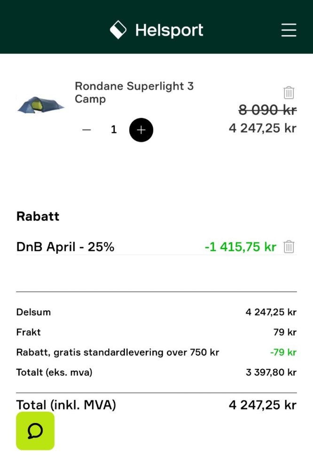Screen dimensions: 313x470
Task: Select the DnB April - 25% discount label
Action: coord(65,247)
